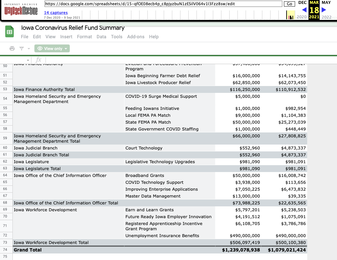
Task: Expand the cell name box dropdown
Action: click(28, 60)
